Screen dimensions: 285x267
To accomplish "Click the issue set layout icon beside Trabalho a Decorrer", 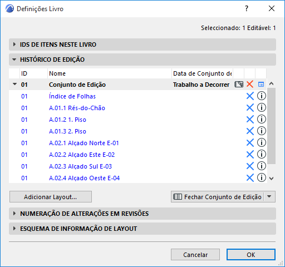I will coord(239,85).
